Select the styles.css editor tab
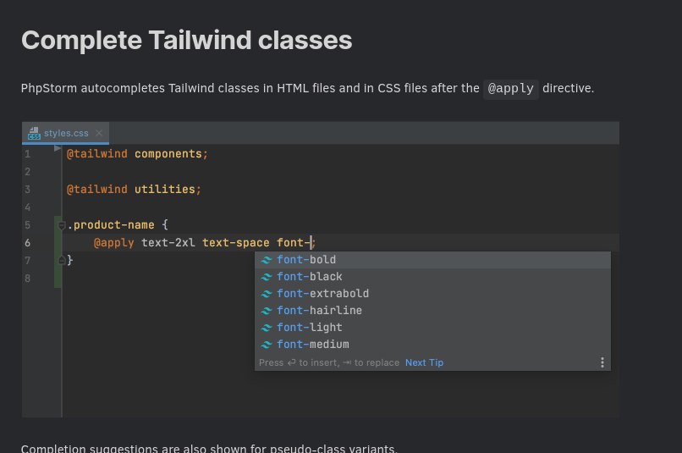The width and height of the screenshot is (682, 453). point(66,133)
